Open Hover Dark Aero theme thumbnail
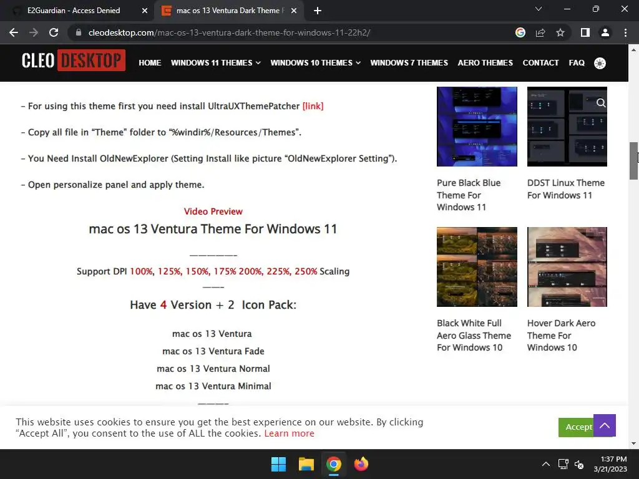Image resolution: width=639 pixels, height=479 pixels. 567,267
